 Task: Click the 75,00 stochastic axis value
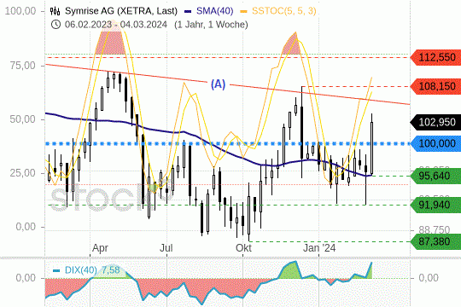tap(23, 66)
